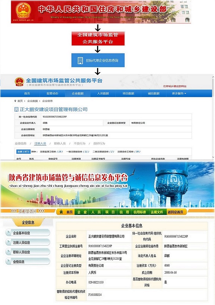The image size is (215, 305).
Task: Switch to the 业绩信息 tab under company details
Action: point(21,144)
